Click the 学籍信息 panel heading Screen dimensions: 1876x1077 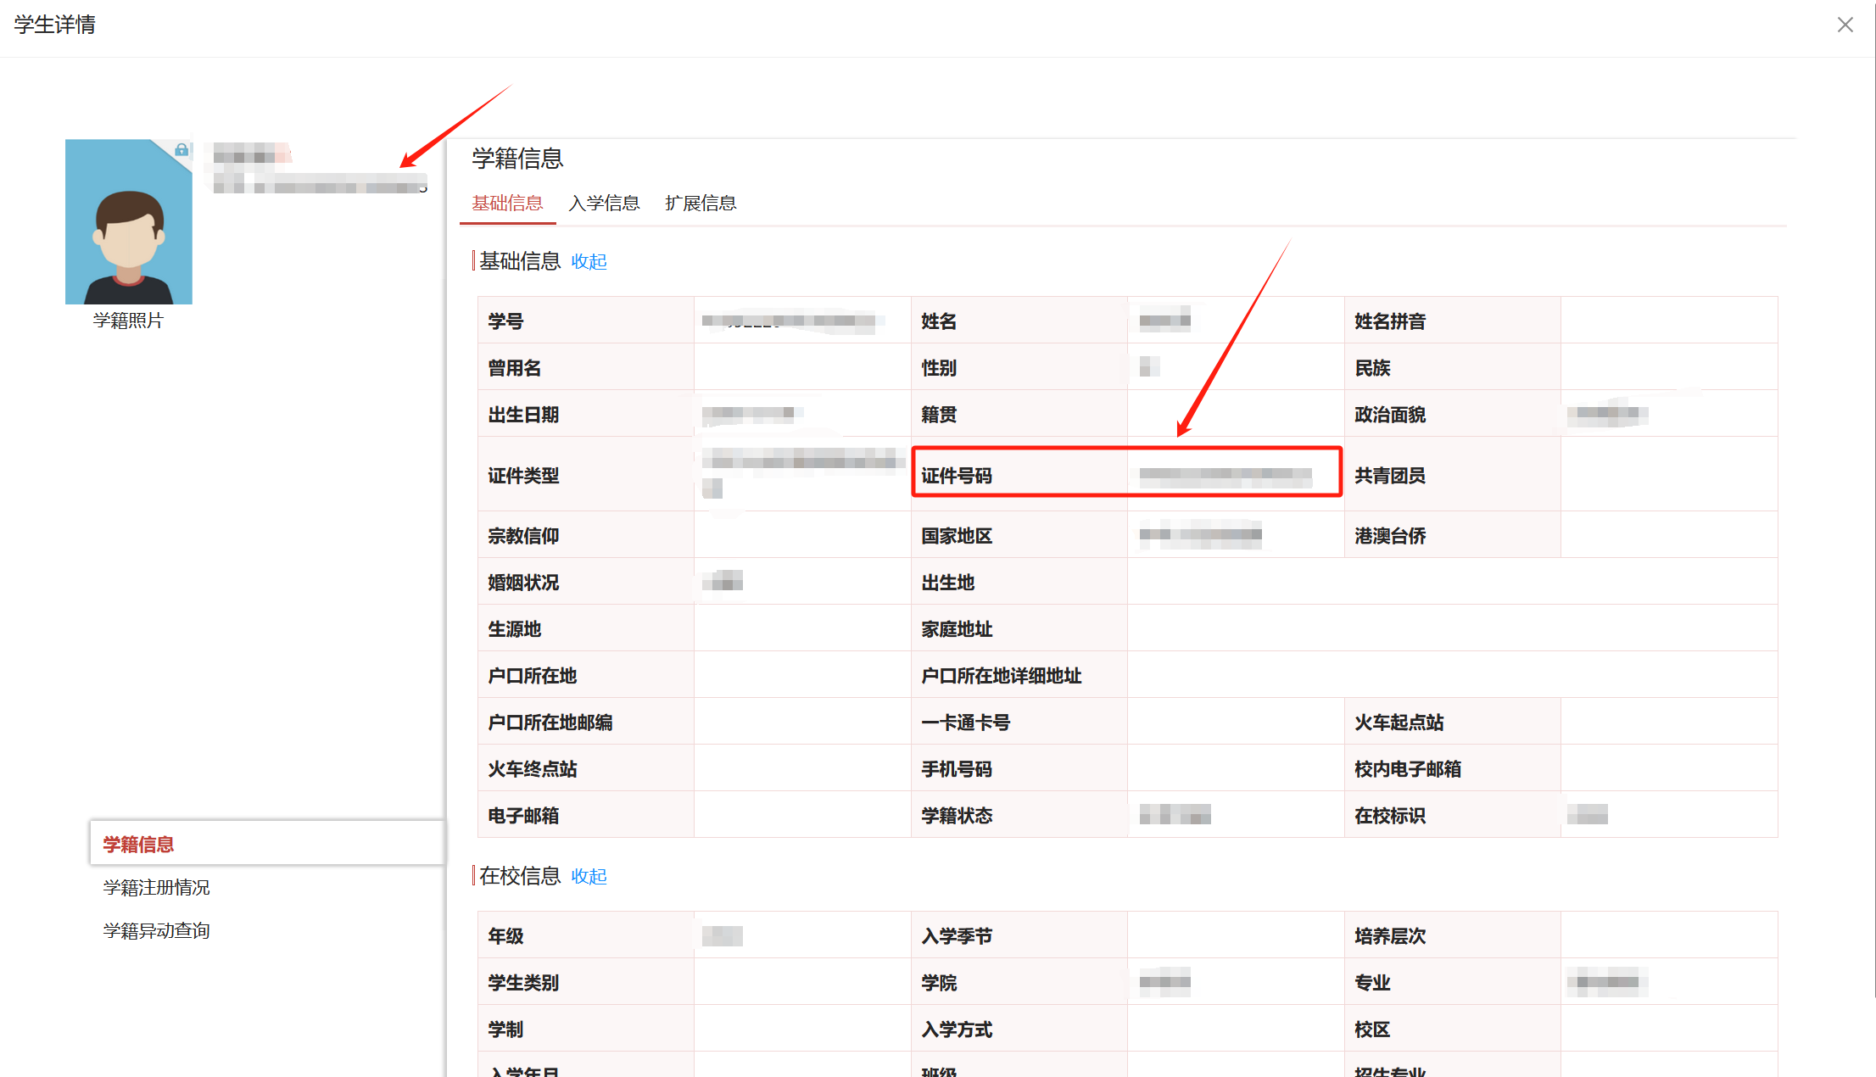tap(517, 159)
